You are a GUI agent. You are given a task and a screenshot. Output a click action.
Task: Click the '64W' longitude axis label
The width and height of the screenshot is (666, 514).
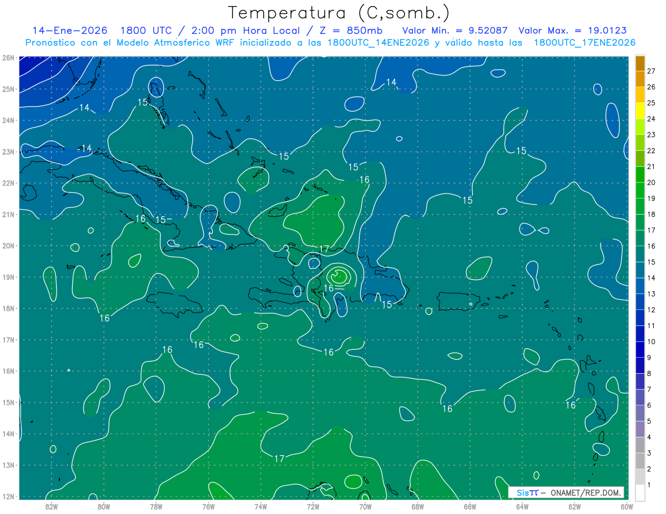point(522,506)
